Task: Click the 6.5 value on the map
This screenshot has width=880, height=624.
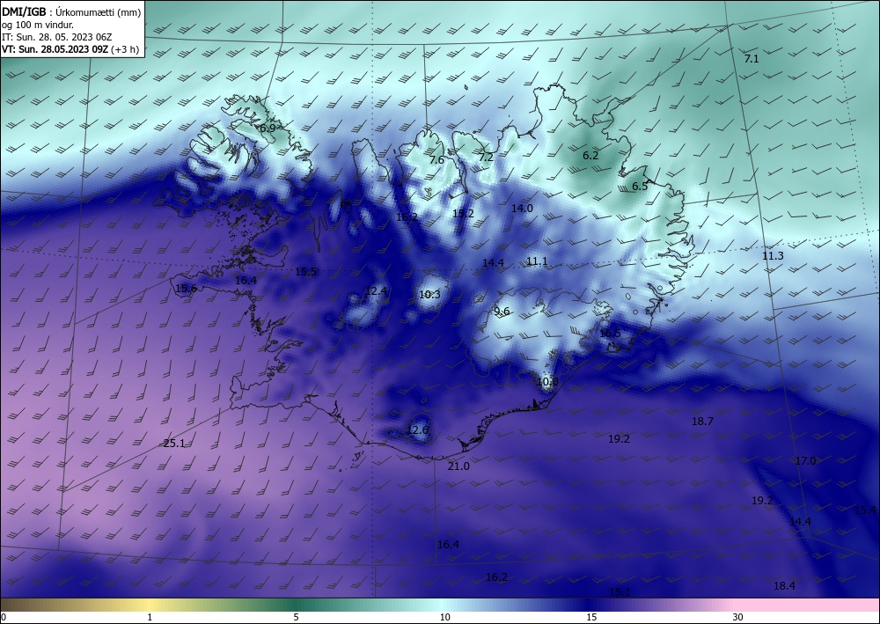Action: [x=640, y=187]
